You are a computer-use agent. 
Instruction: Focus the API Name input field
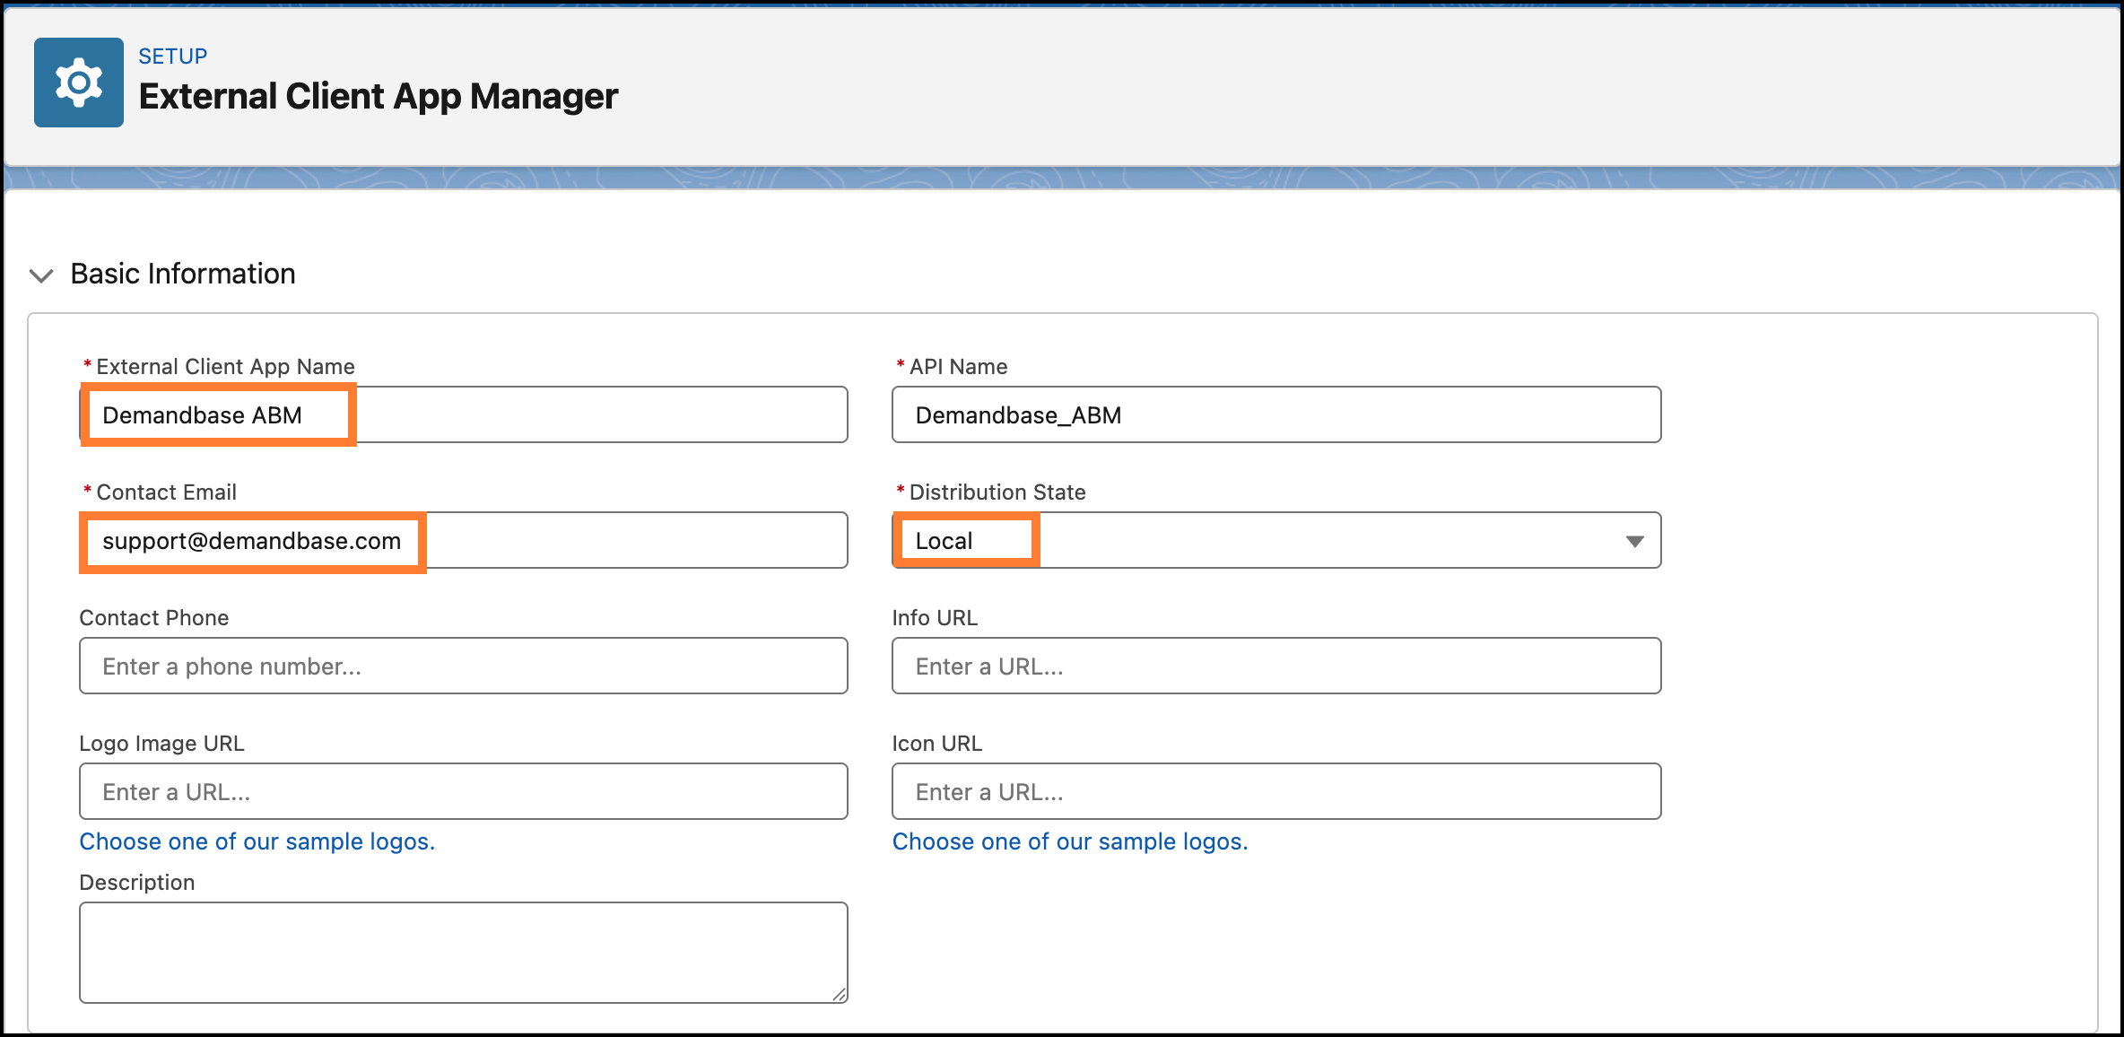[x=1275, y=414]
